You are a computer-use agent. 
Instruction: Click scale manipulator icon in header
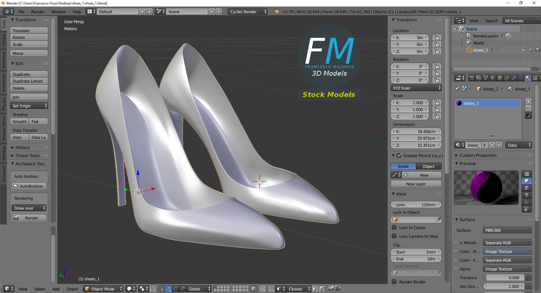click(183, 289)
